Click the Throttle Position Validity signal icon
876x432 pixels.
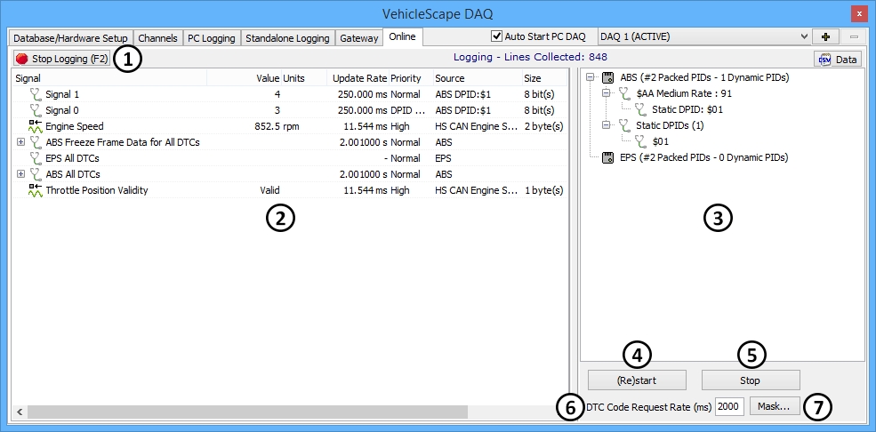[x=36, y=190]
